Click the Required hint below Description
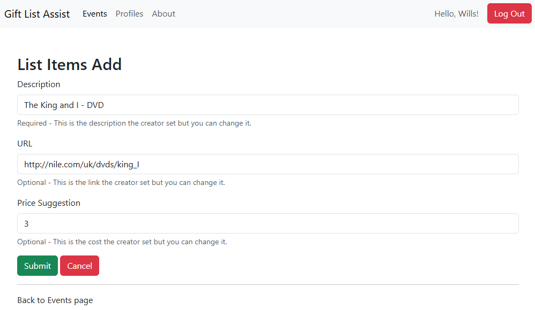Screen dimensions: 535x310 [134, 123]
